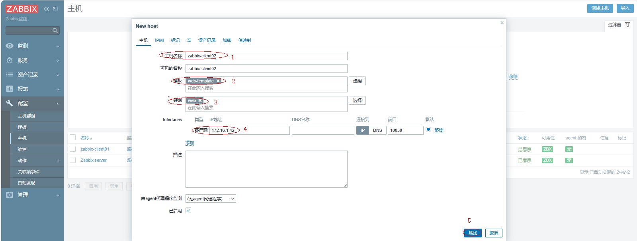Remove the web-template tag with its X
637x241 pixels.
(x=218, y=81)
